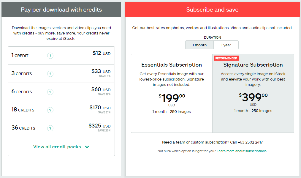The height and width of the screenshot is (178, 301).
Task: Show info tooltip for 18 Credits
Action: [50, 110]
